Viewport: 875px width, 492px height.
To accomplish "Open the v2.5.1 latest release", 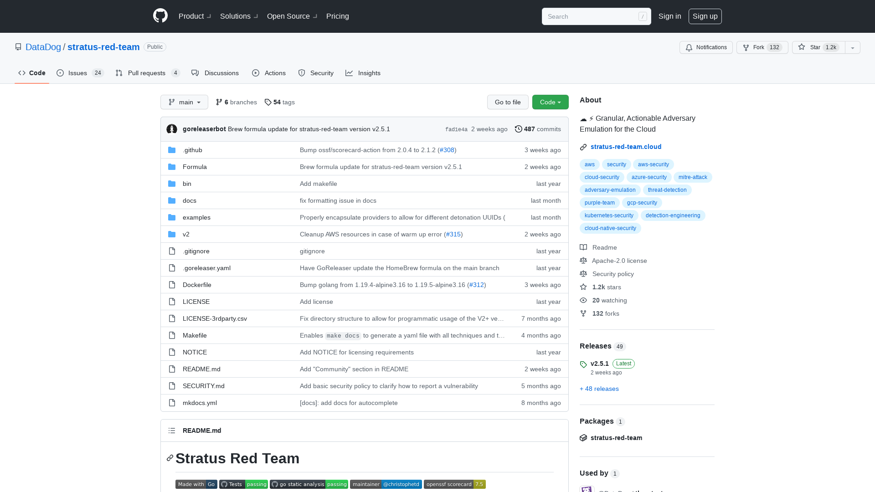I will coord(600,364).
